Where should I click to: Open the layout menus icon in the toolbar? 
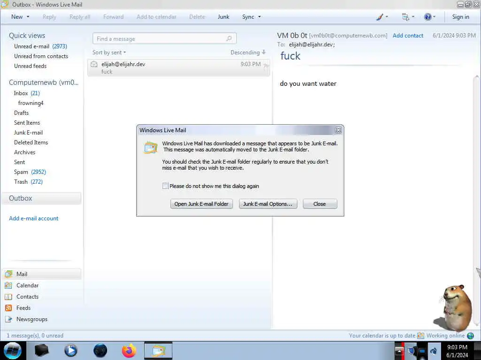[x=405, y=17]
